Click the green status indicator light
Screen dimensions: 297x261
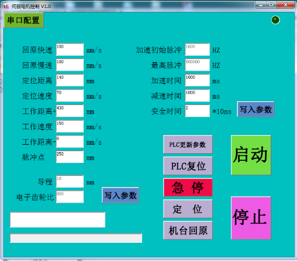(x=275, y=20)
